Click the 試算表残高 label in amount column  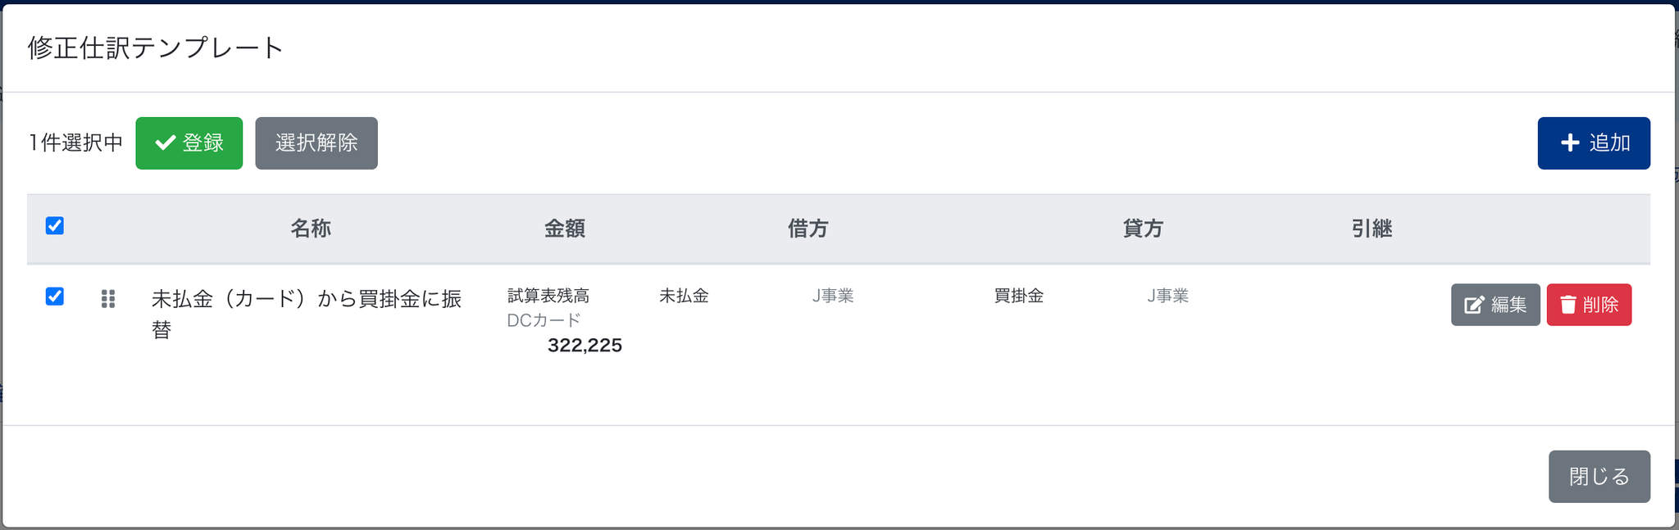(x=548, y=296)
